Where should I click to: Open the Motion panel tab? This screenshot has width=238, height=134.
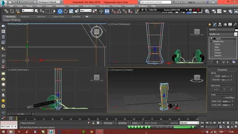(225, 25)
